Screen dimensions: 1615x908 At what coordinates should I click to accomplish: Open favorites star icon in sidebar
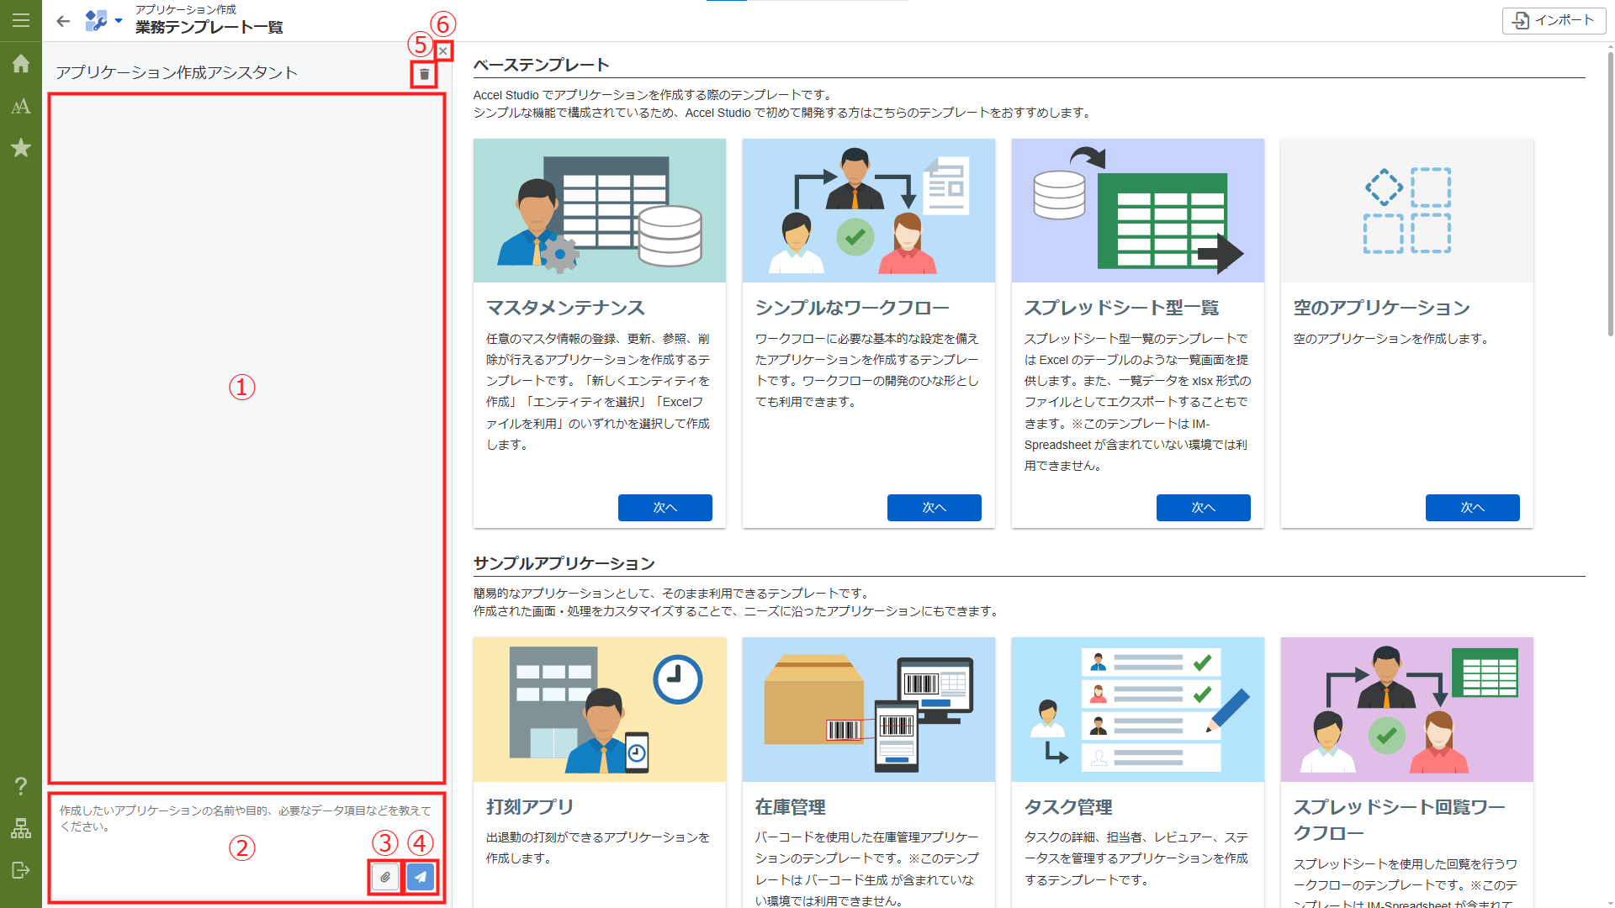point(20,148)
